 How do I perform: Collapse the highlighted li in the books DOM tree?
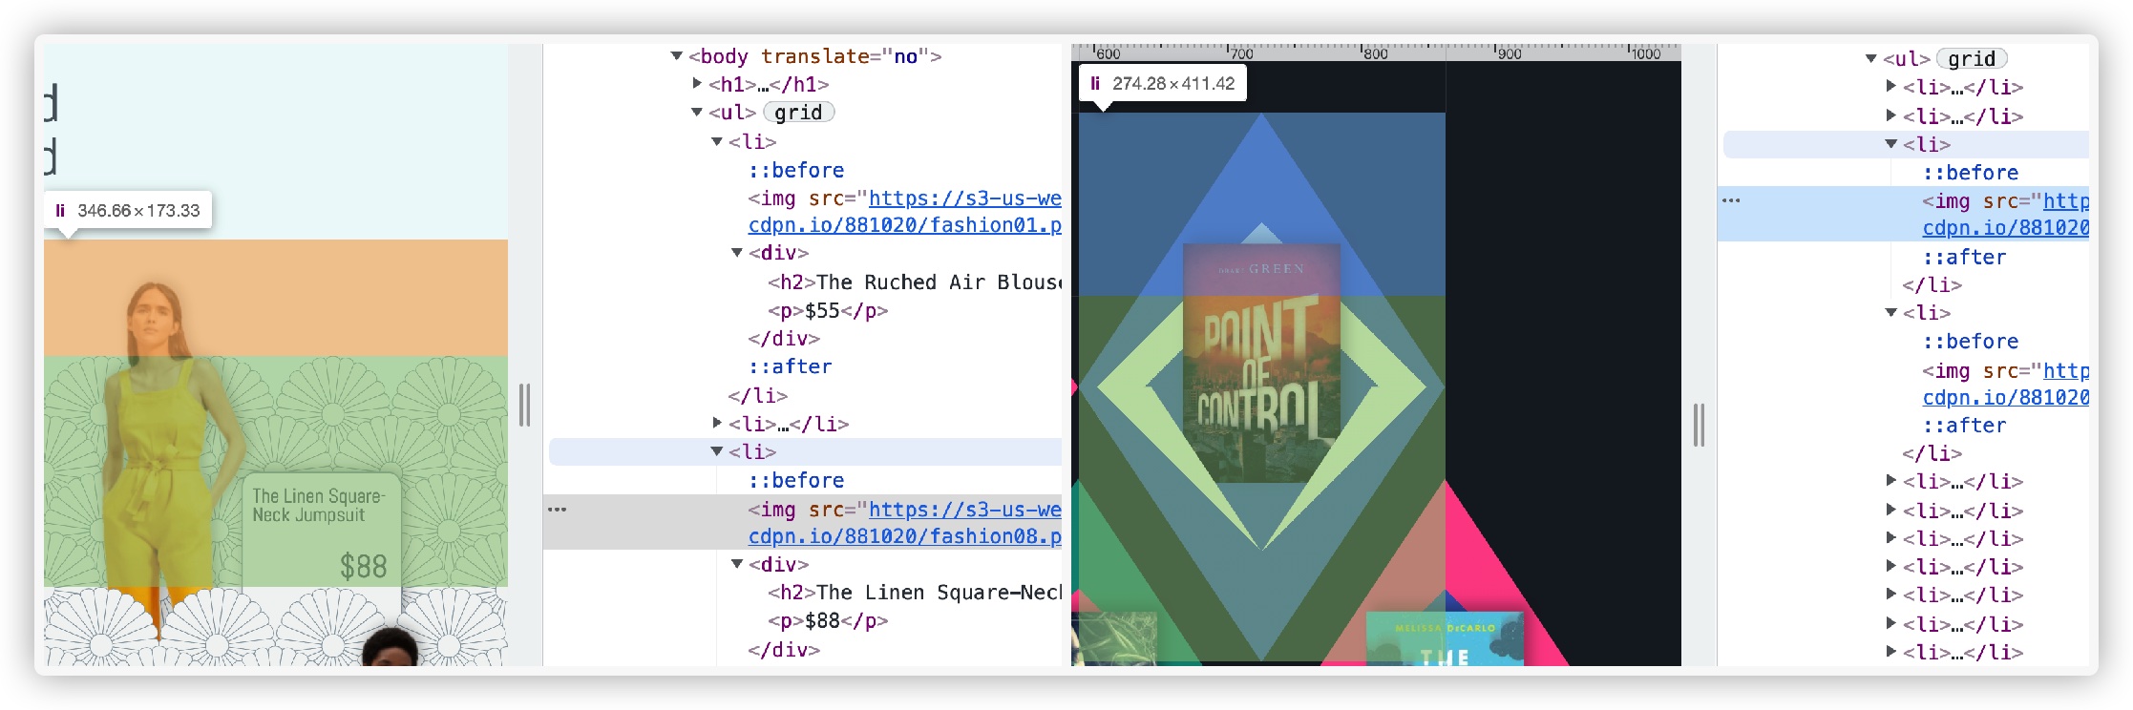(x=1890, y=144)
